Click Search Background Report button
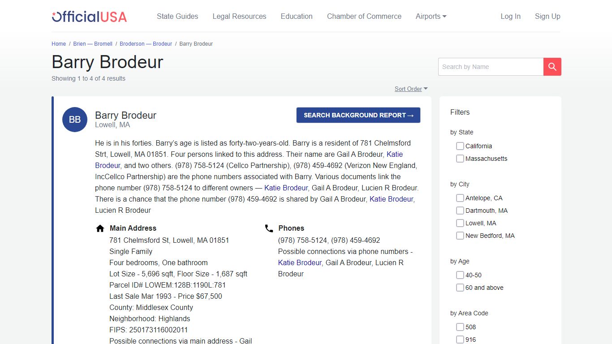The image size is (612, 344). [x=358, y=115]
